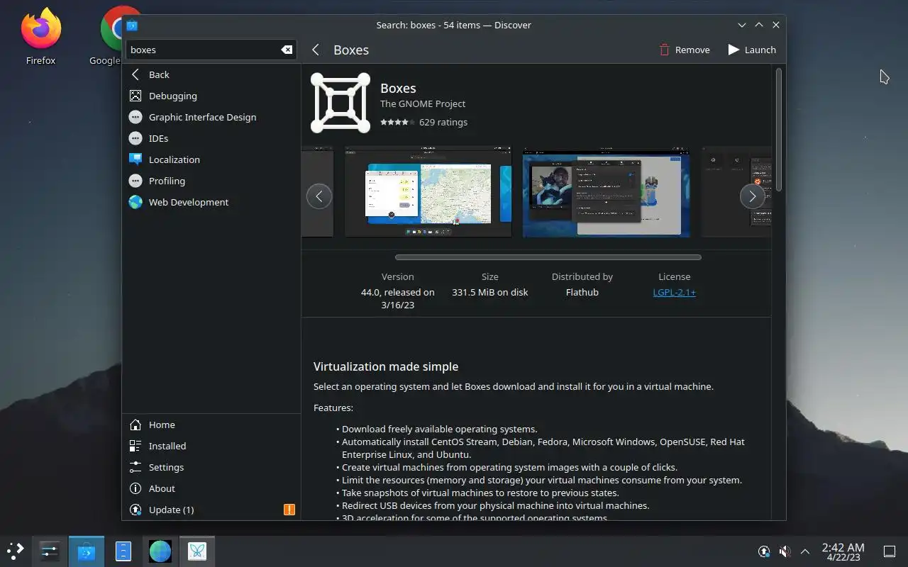Open the butterfly app in taskbar
The height and width of the screenshot is (567, 908).
click(197, 551)
